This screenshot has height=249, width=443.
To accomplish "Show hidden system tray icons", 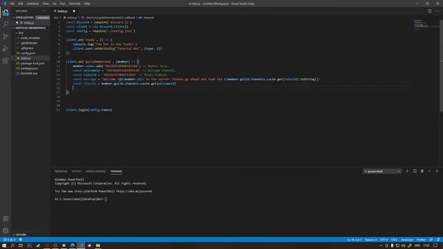I will coord(381,246).
